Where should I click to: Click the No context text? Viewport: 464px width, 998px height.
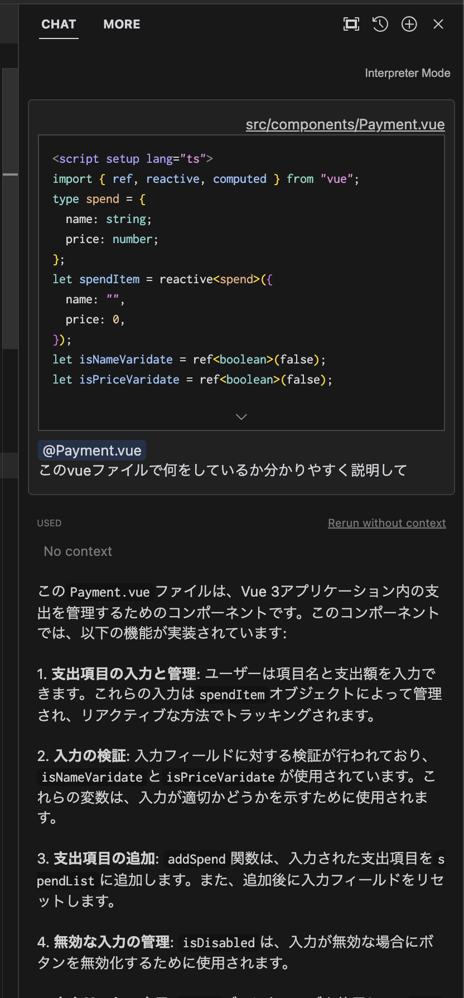[78, 551]
